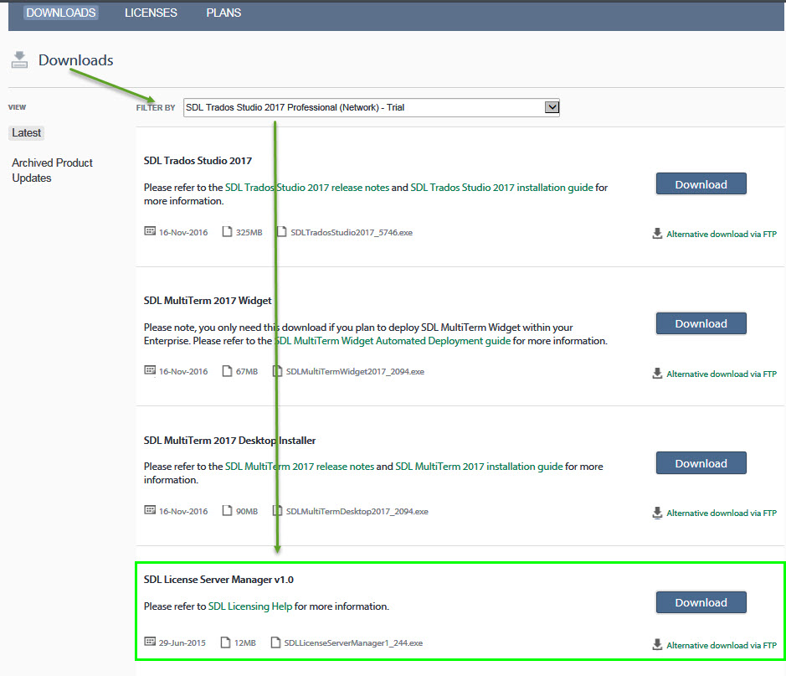Use FTP alternative download for MultiTerm Desktop
Screen dimensions: 786x676
[722, 513]
